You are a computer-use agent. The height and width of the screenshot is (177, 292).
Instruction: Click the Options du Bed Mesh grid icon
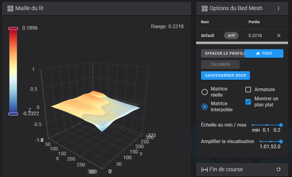click(204, 8)
